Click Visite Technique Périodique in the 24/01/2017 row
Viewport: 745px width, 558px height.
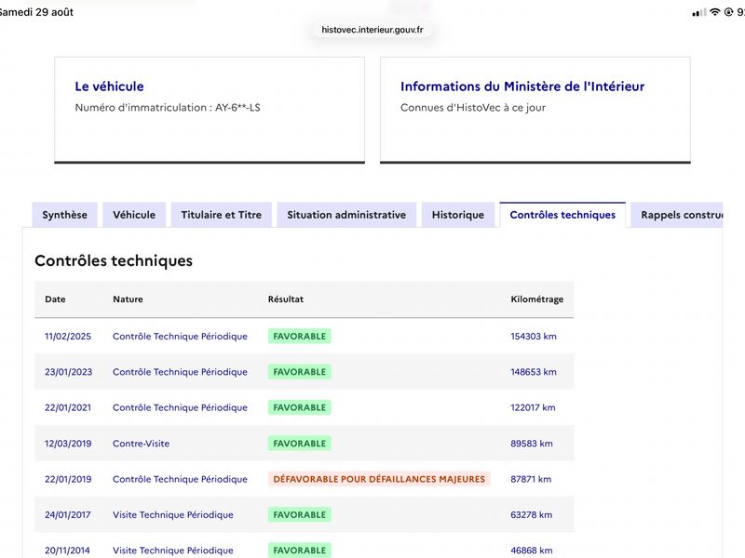(x=173, y=515)
